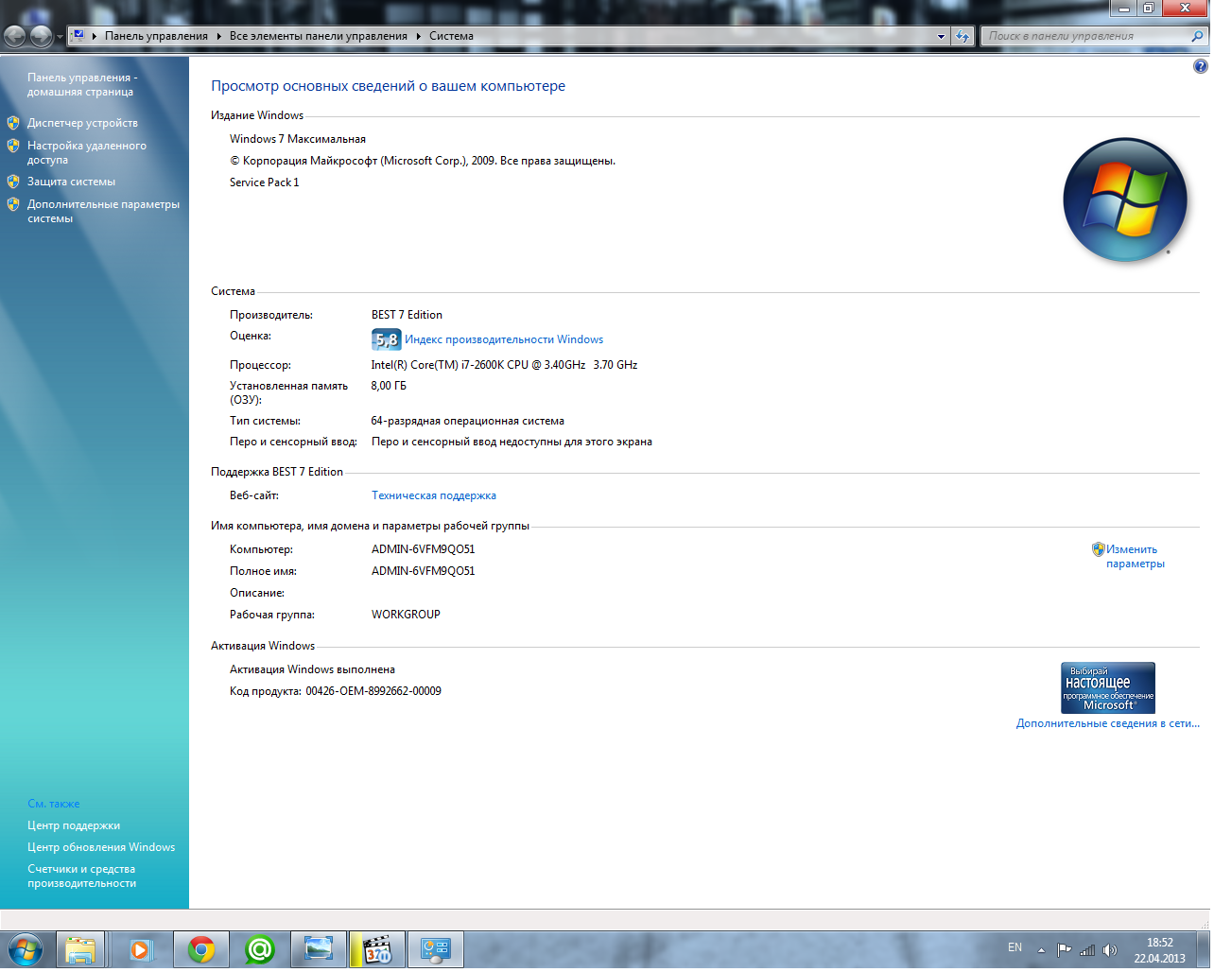The height and width of the screenshot is (972, 1214).
Task: Open Mail.ru Agent taskbar icon
Action: click(x=259, y=950)
